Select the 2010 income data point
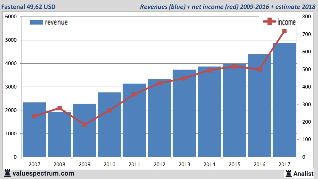The width and height of the screenshot is (318, 179). pyautogui.click(x=110, y=110)
